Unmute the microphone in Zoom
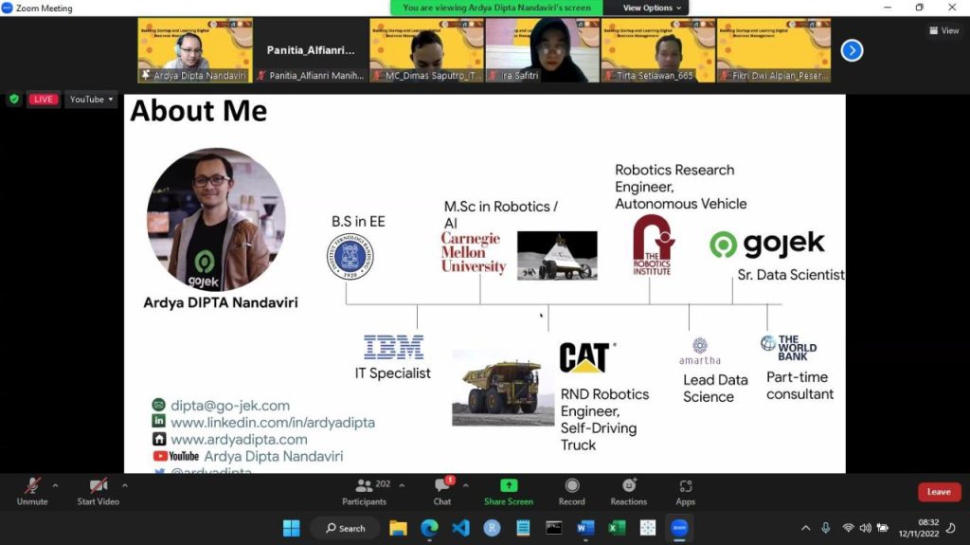 (x=32, y=492)
